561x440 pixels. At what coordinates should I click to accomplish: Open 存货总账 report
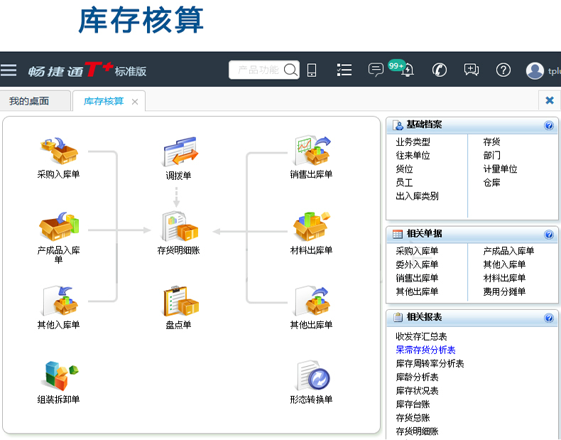(413, 418)
